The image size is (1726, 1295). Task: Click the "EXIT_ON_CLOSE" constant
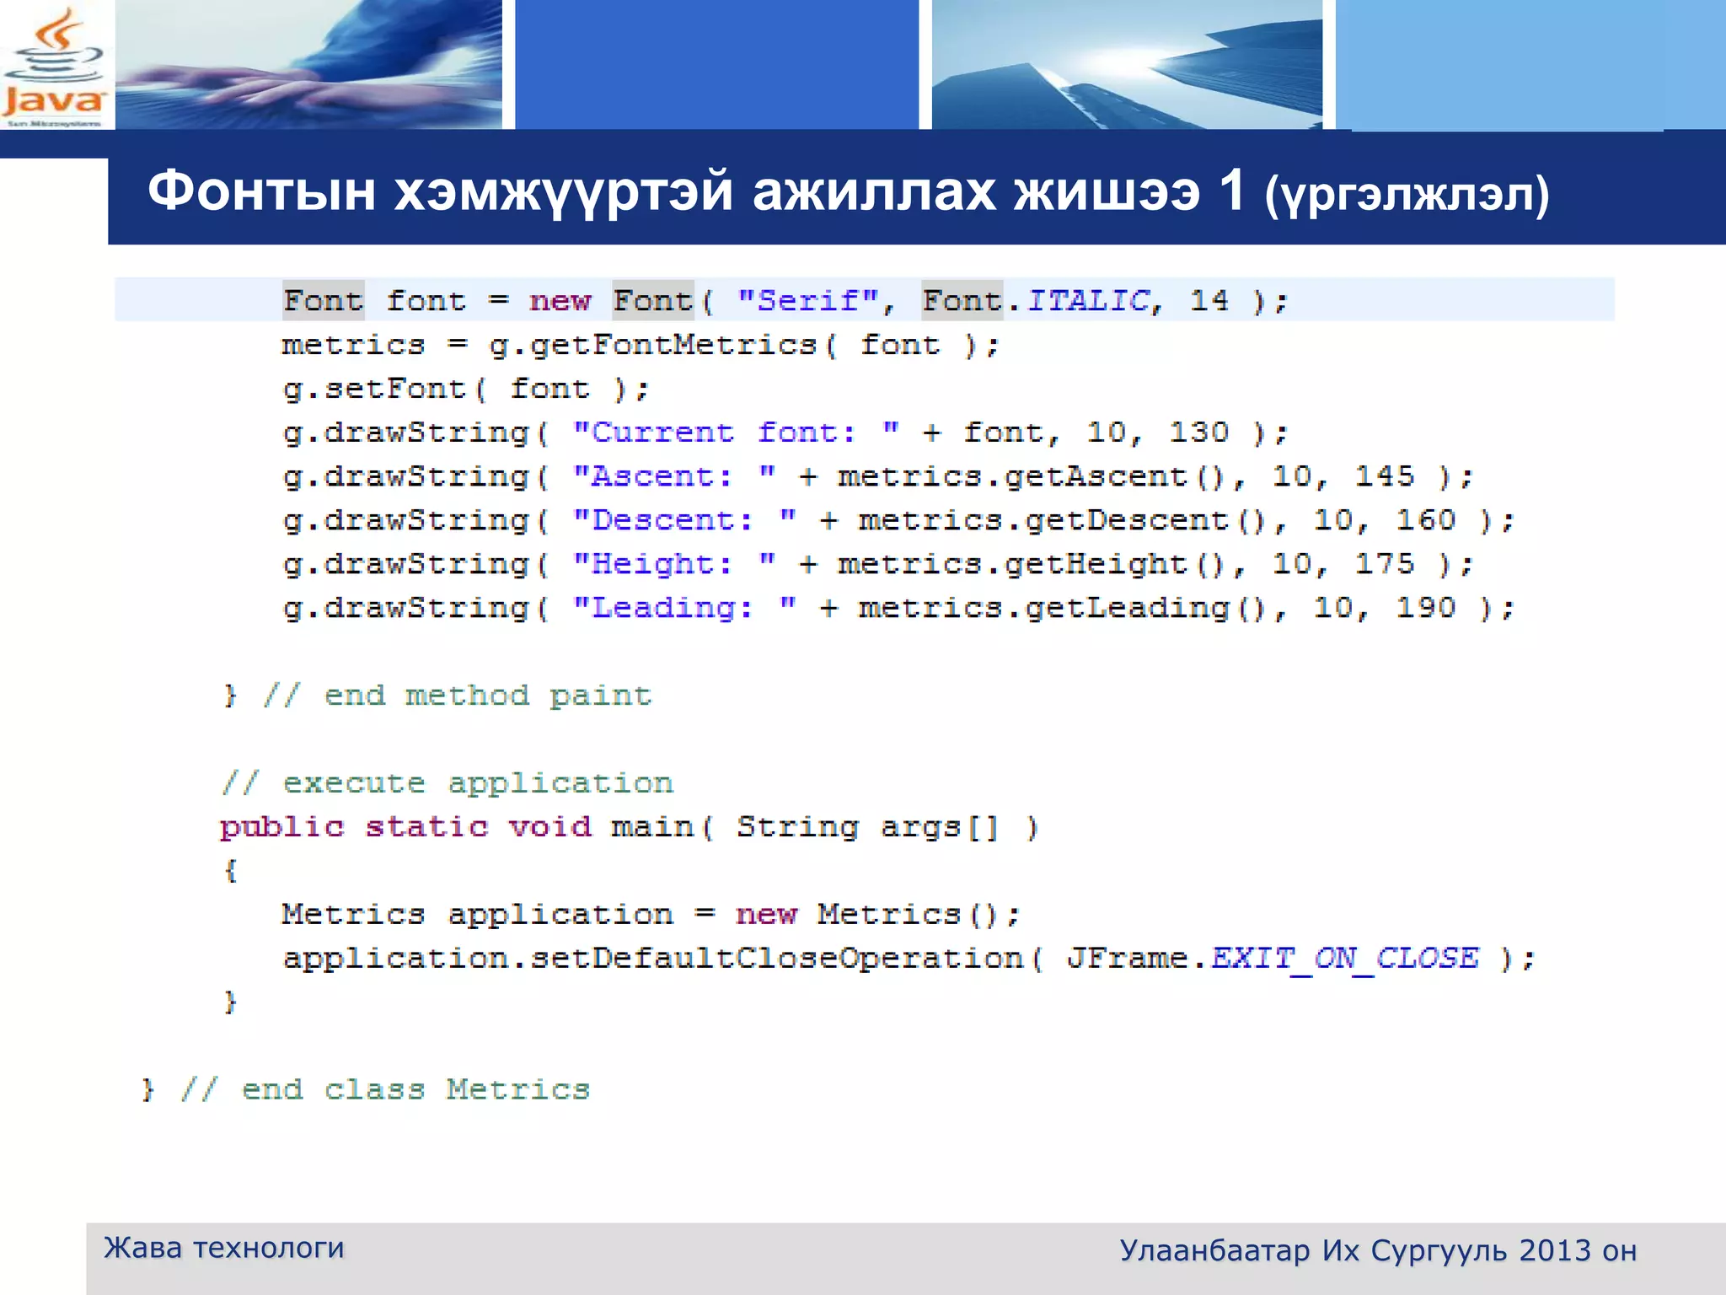[1345, 959]
